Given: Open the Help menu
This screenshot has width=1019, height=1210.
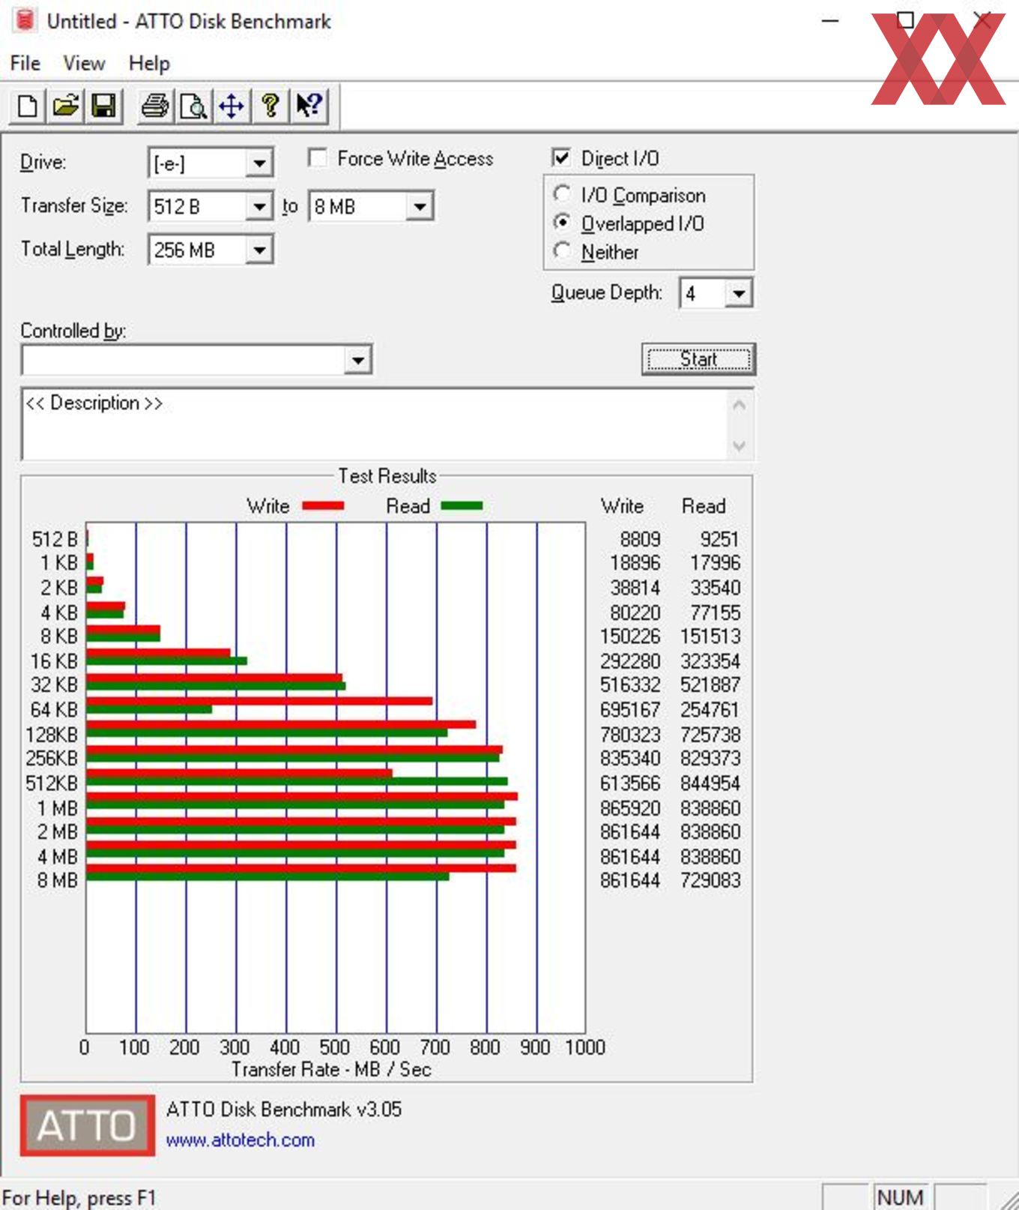Looking at the screenshot, I should 149,63.
